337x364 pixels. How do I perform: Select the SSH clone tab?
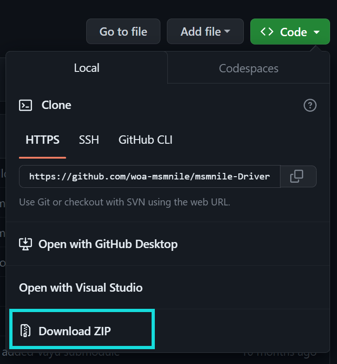(89, 140)
